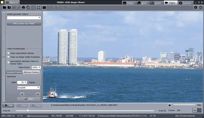
Task: Click the '3,633 MB' status entry
Action: click(69, 116)
